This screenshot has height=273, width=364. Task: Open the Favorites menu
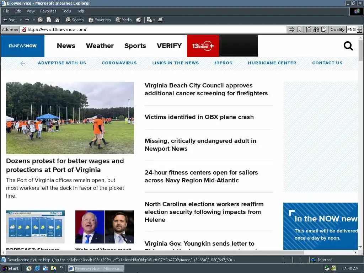click(48, 11)
